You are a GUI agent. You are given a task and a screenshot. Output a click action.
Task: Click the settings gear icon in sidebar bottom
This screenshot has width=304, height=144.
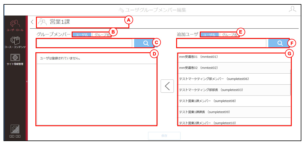(15, 129)
